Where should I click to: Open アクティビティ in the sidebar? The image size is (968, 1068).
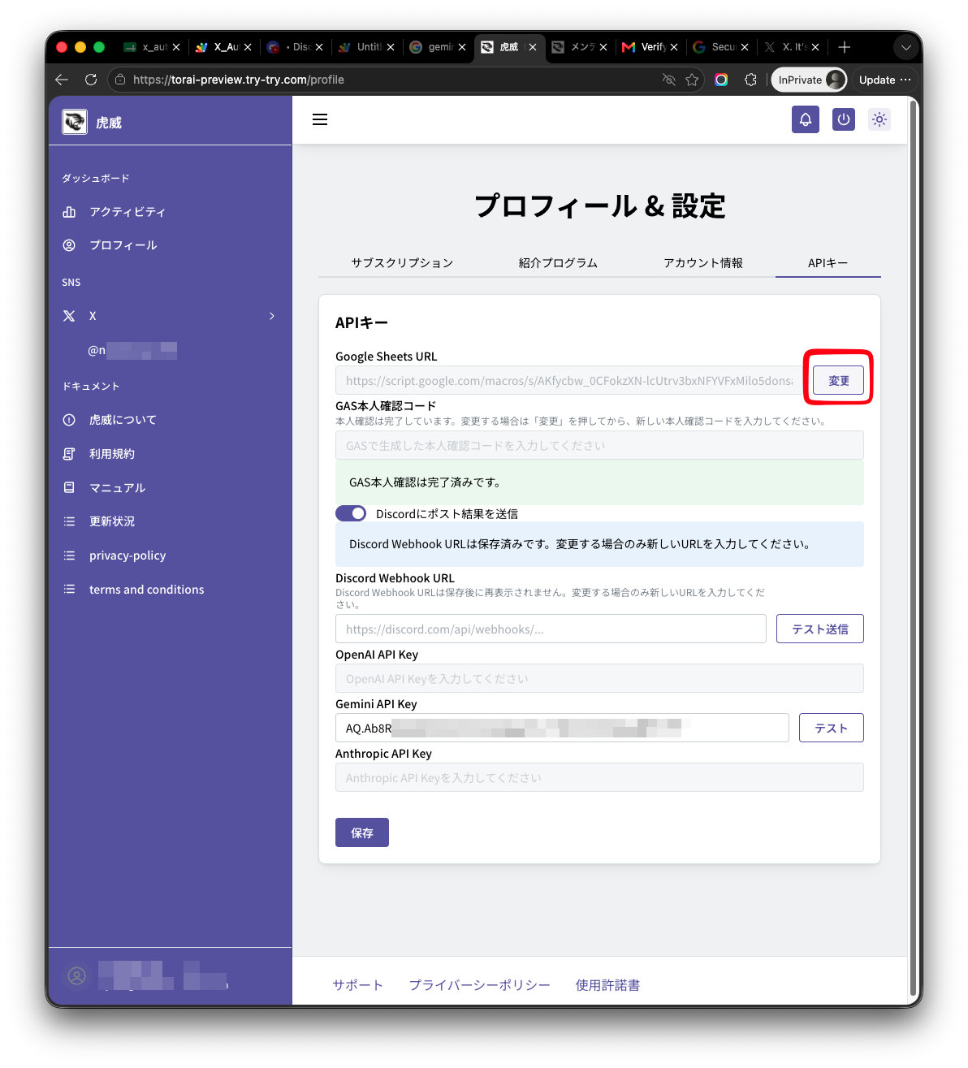coord(127,212)
